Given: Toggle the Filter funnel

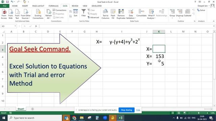Looking at the screenshot, I should 83,13.
